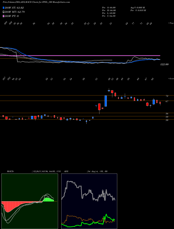
Task: Click the green MACD histogram bars
Action: [48, 200]
